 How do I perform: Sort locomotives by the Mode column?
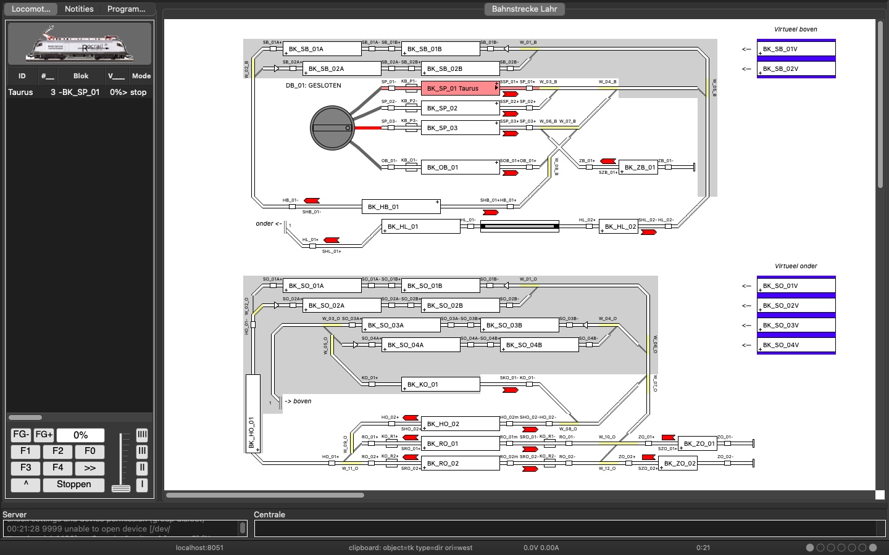pos(141,76)
